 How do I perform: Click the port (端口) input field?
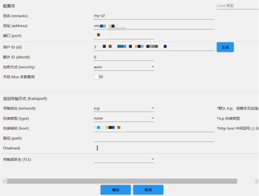point(124,36)
